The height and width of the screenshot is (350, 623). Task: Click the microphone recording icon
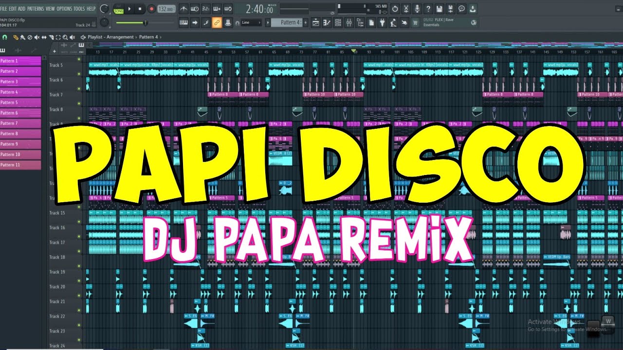tap(417, 9)
